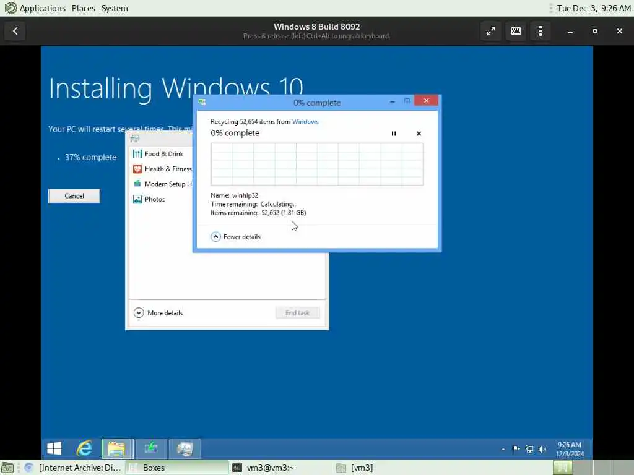The image size is (634, 475).
Task: Switch to Boxes in bottom panel
Action: [x=176, y=468]
